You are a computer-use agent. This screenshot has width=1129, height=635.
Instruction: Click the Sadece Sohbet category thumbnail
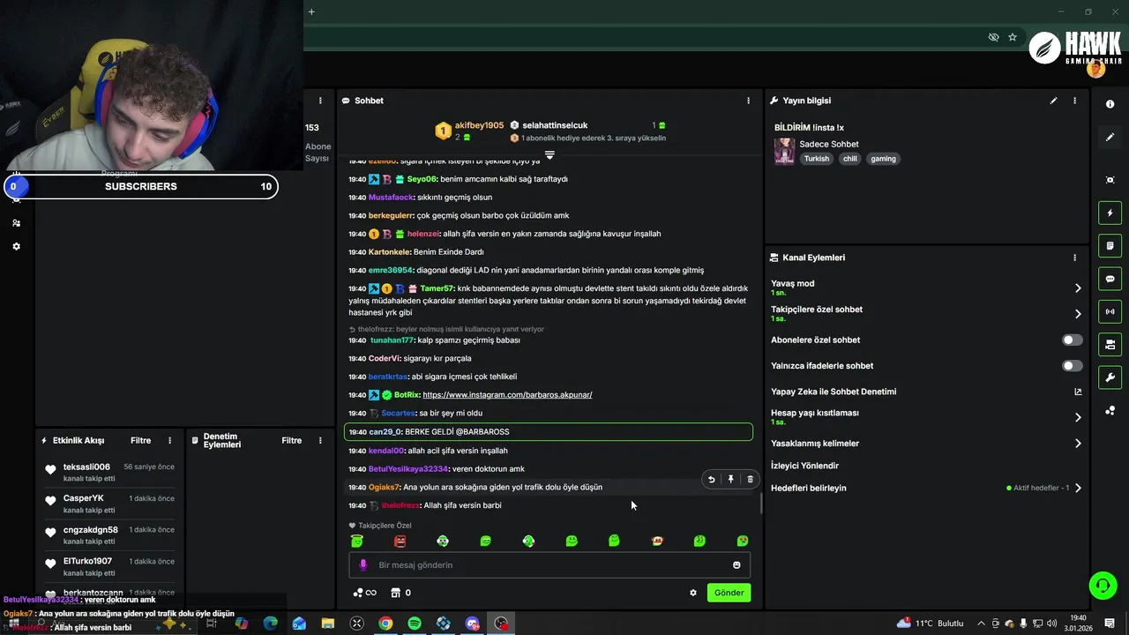(784, 152)
